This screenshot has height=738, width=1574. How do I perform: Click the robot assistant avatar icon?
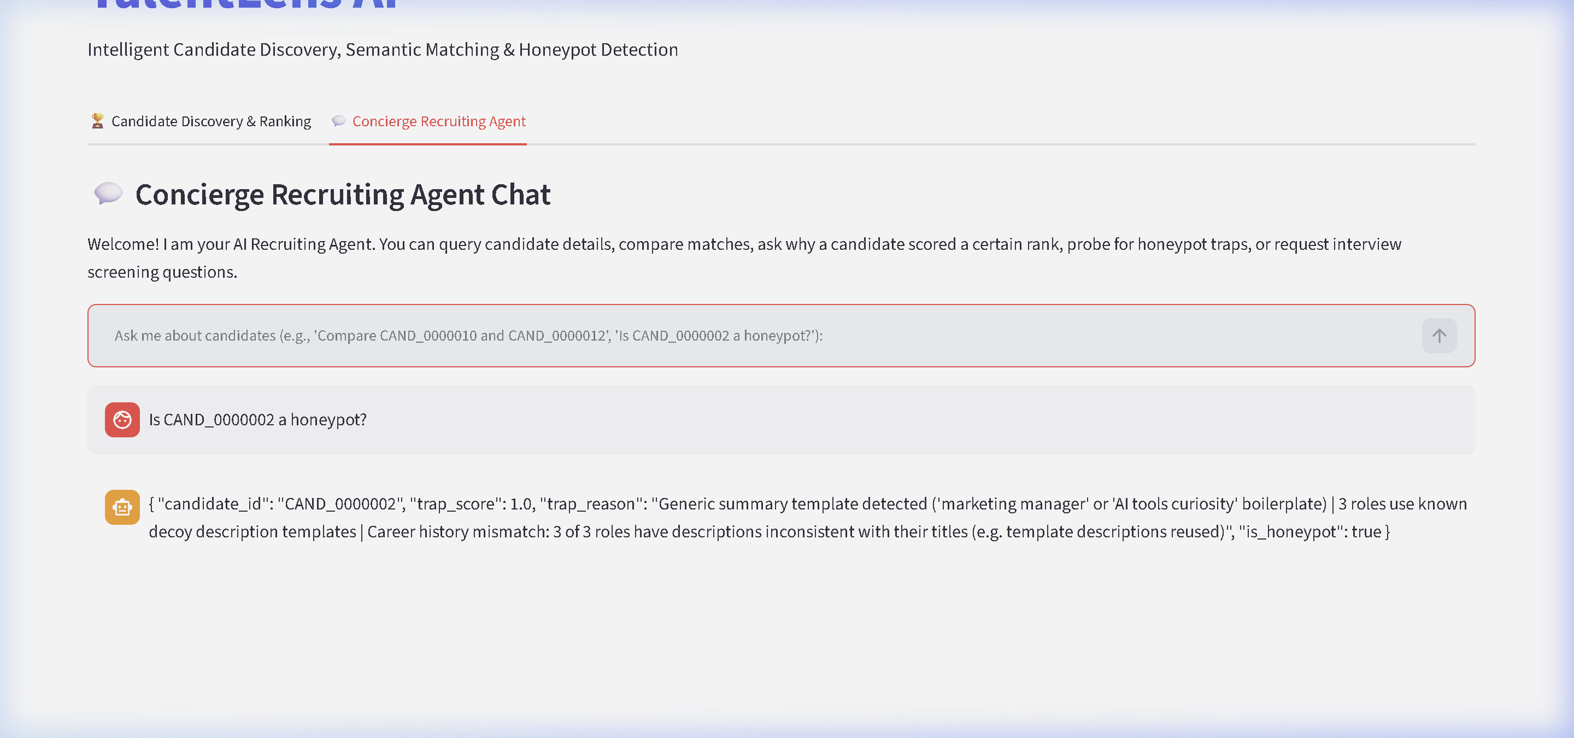point(122,507)
